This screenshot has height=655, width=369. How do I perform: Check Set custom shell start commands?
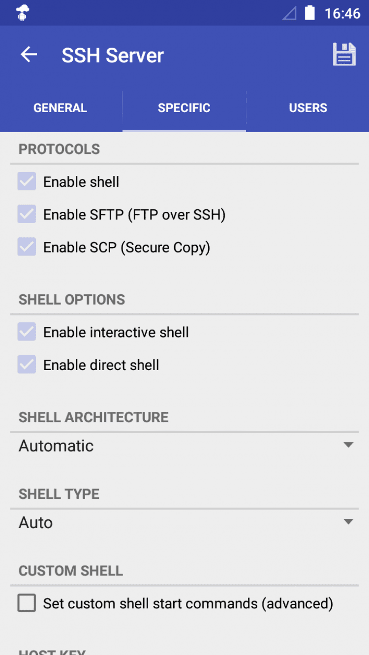(x=27, y=603)
